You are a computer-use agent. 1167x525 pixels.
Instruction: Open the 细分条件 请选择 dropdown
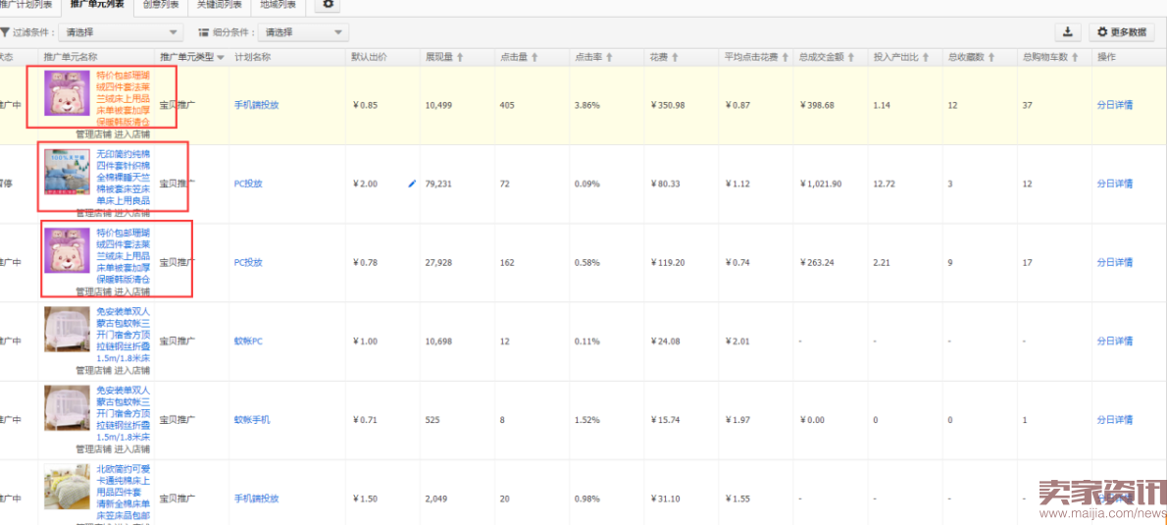coord(303,32)
